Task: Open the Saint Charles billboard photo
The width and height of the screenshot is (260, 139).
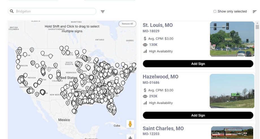Action: (232, 132)
